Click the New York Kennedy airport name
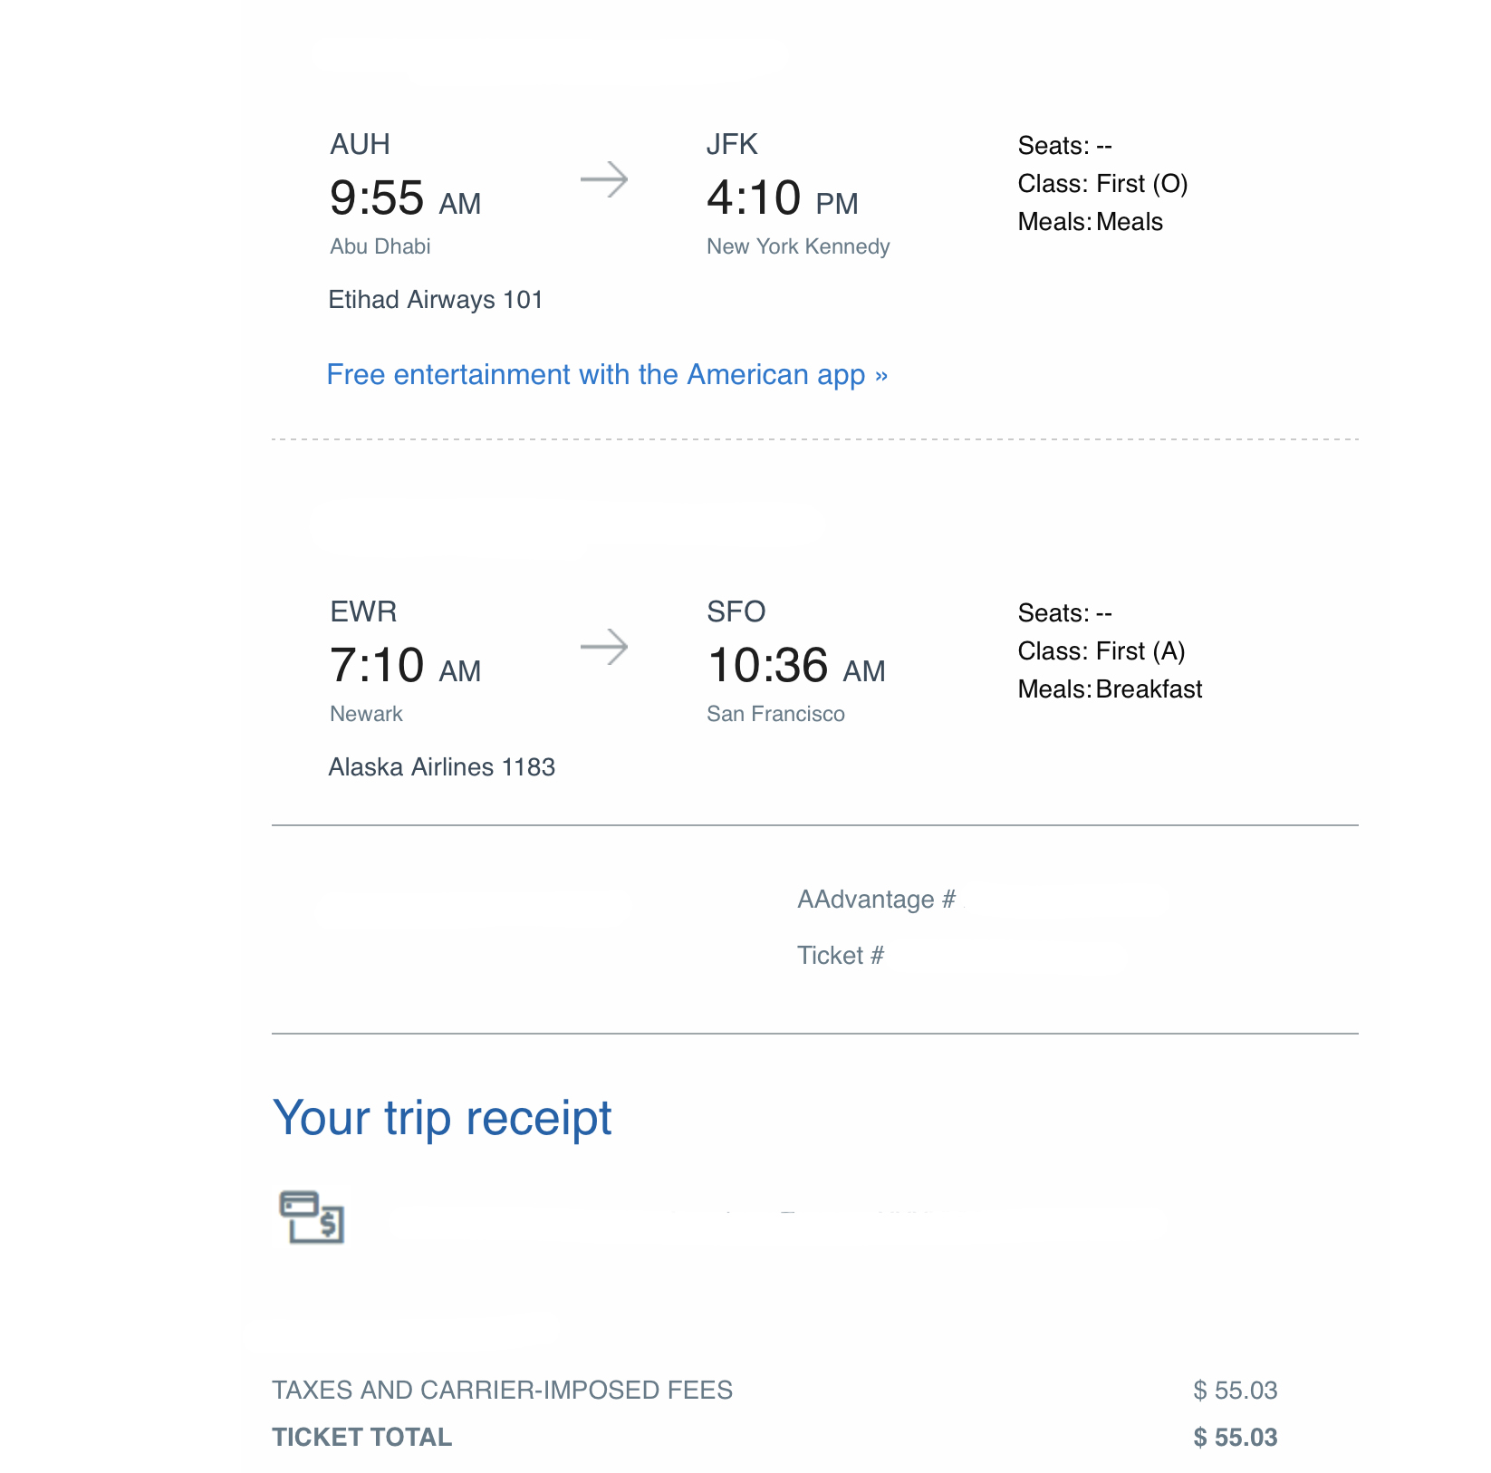This screenshot has height=1473, width=1491. 798,246
